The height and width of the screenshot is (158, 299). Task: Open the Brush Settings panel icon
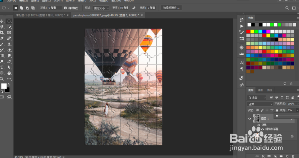pos(242,32)
